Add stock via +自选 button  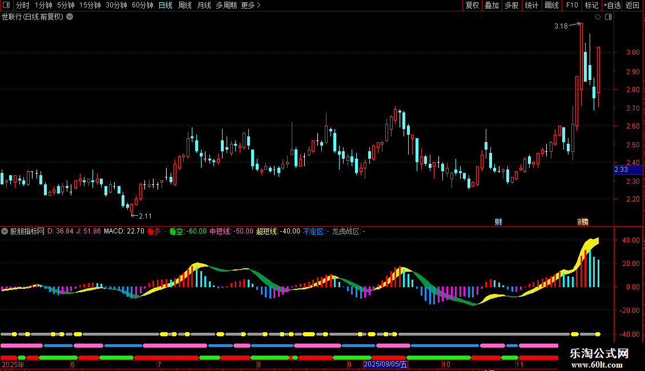tap(612, 5)
